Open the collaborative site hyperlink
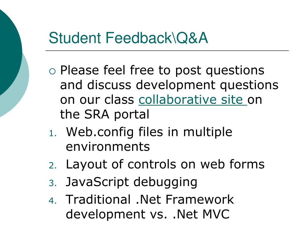Image resolution: width=304 pixels, height=228 pixels. pos(193,100)
